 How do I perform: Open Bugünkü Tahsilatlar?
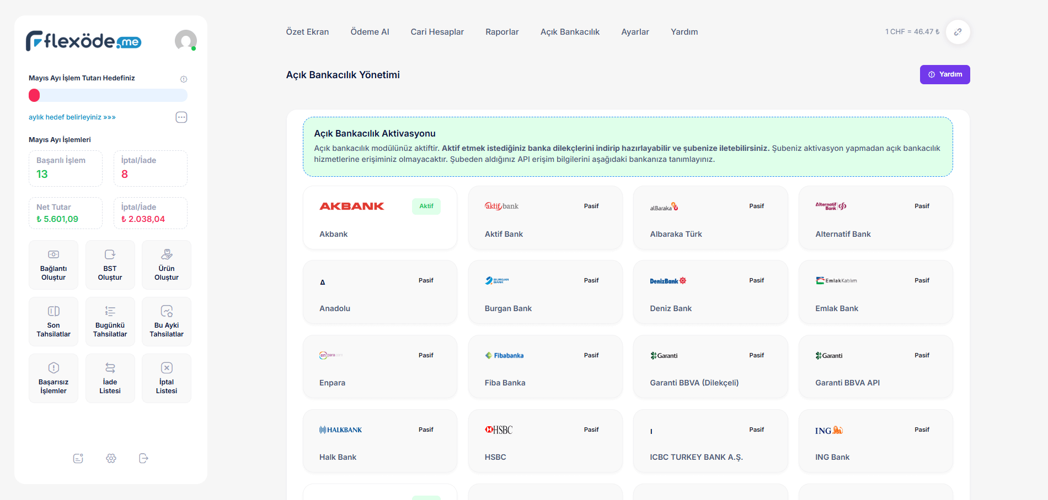110,322
